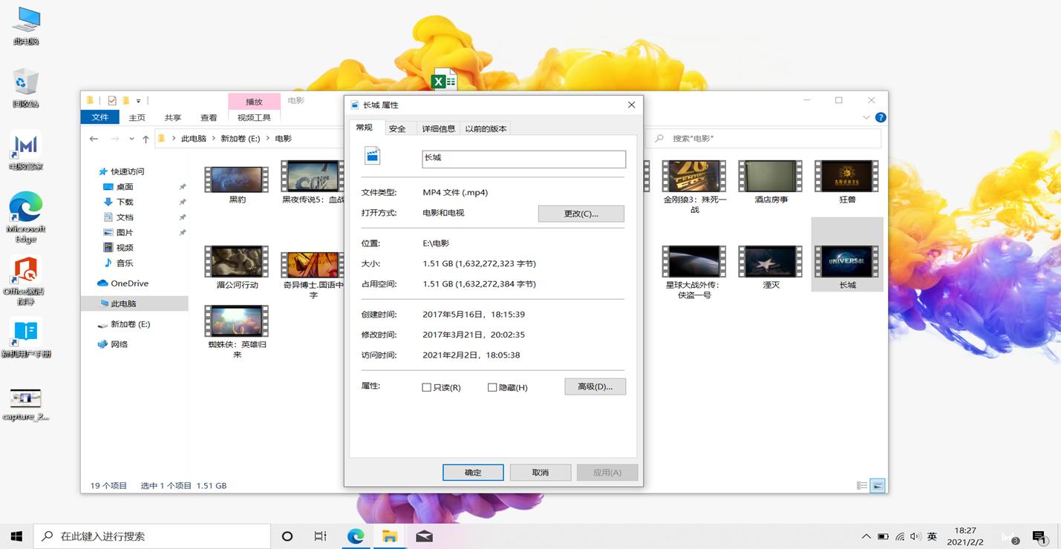Open the speaker icon in the system tray
The height and width of the screenshot is (549, 1061).
(x=915, y=536)
